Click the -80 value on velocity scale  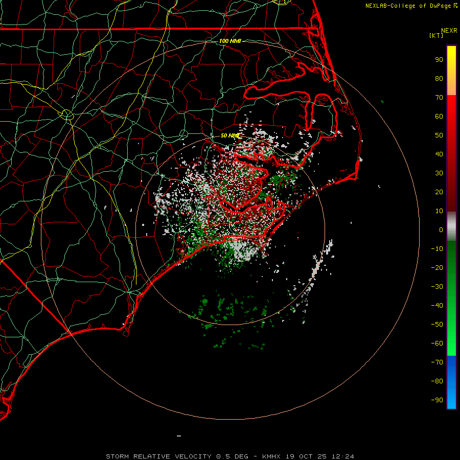coord(437,381)
